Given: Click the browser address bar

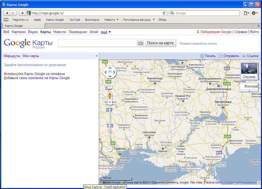Looking at the screenshot, I should tap(96, 13).
